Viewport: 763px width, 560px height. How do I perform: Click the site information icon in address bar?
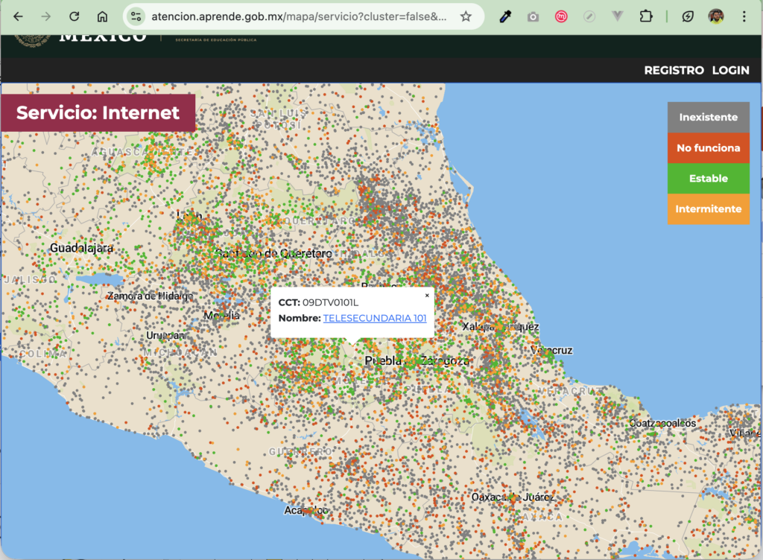click(134, 16)
